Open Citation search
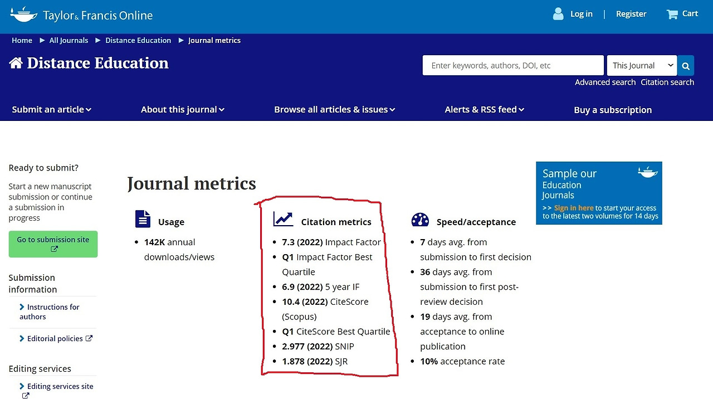Image resolution: width=713 pixels, height=399 pixels. 667,82
